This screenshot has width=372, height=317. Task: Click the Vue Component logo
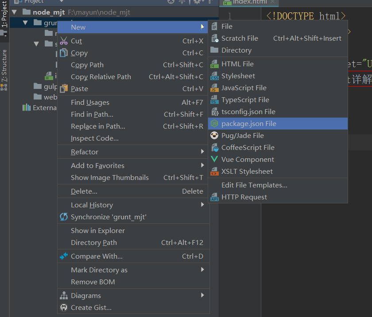[214, 160]
